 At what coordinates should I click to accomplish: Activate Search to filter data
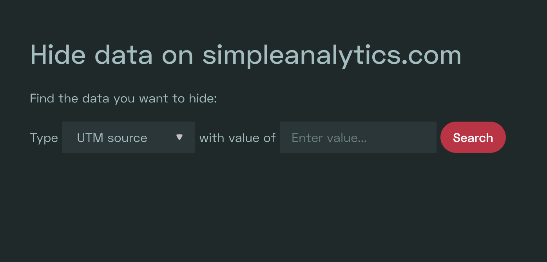point(473,137)
